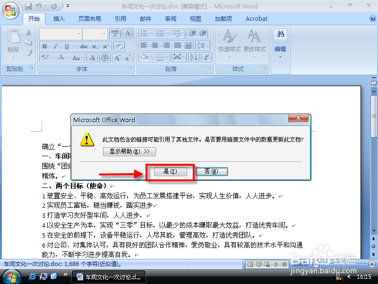378x284 pixels.
Task: Grow font size button
Action: [117, 58]
